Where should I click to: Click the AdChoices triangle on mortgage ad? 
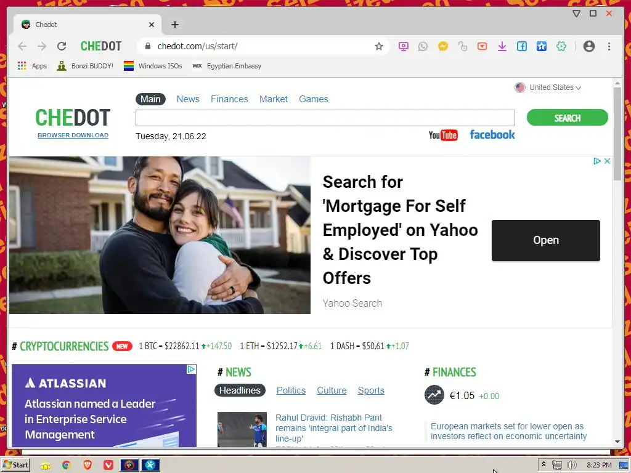(596, 161)
